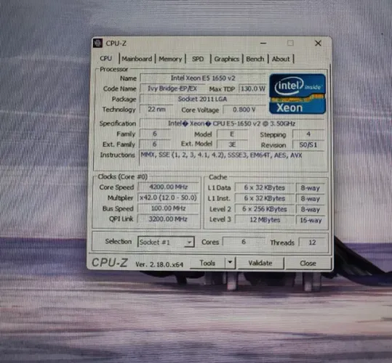This screenshot has height=363, width=392.
Task: Minimize the CPU-Z window
Action: point(263,43)
